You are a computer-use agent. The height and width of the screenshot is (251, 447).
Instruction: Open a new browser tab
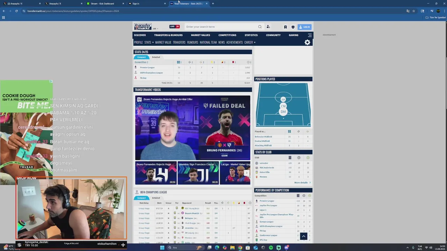pyautogui.click(x=213, y=3)
